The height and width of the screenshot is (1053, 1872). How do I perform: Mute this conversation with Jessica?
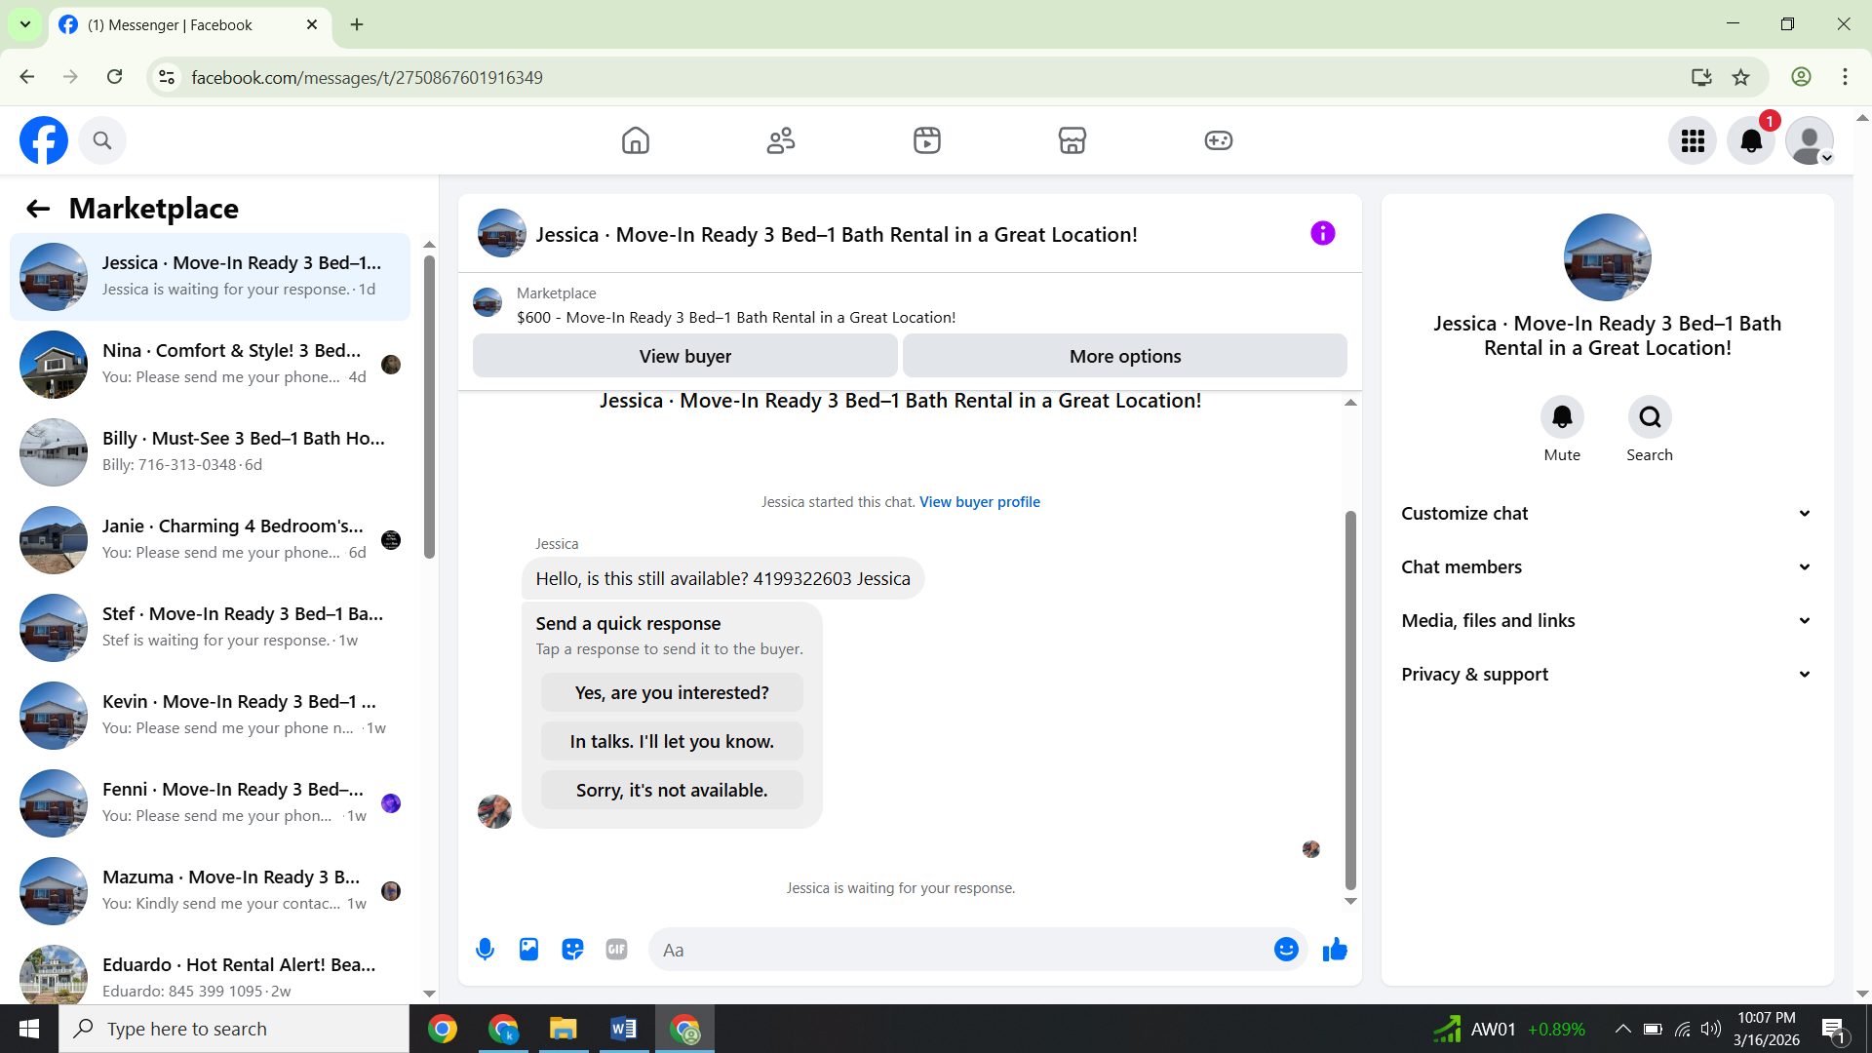pyautogui.click(x=1562, y=417)
